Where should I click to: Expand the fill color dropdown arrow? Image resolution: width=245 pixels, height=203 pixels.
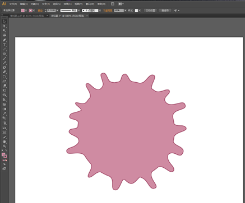click(x=26, y=11)
